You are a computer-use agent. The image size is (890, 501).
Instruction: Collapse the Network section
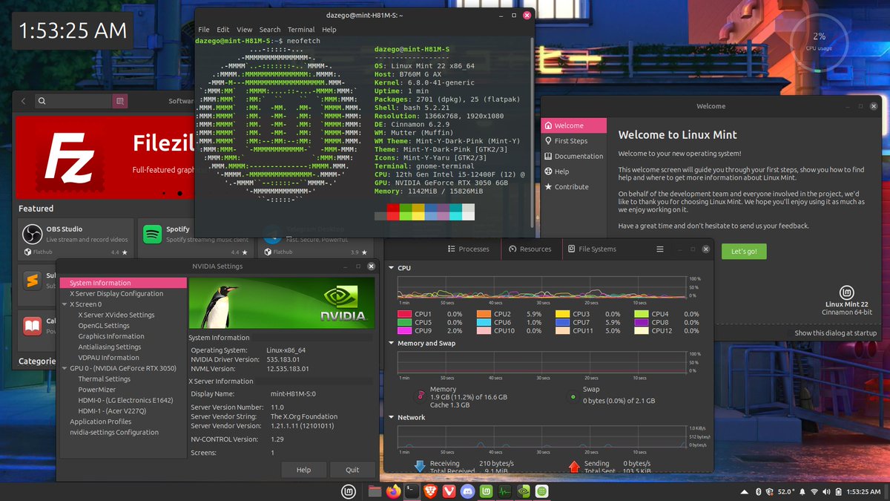click(x=392, y=417)
